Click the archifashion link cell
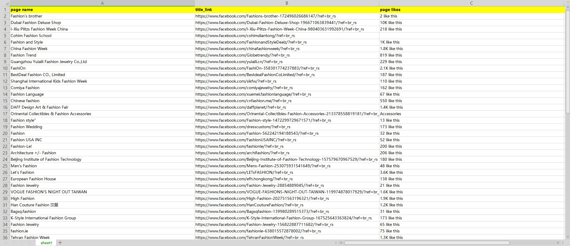This screenshot has width=570, height=246. [287, 153]
